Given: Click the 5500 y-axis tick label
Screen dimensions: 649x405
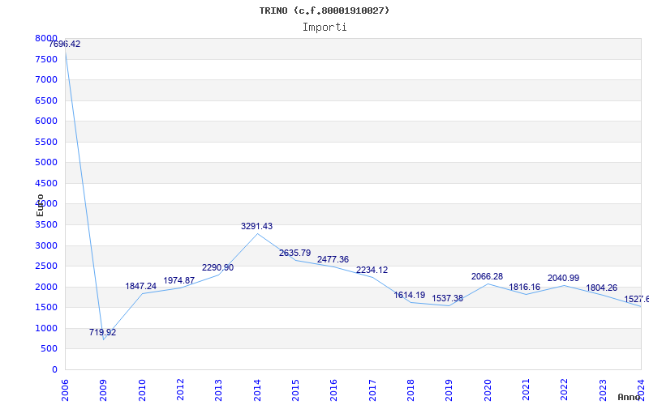Looking at the screenshot, I should point(46,143).
